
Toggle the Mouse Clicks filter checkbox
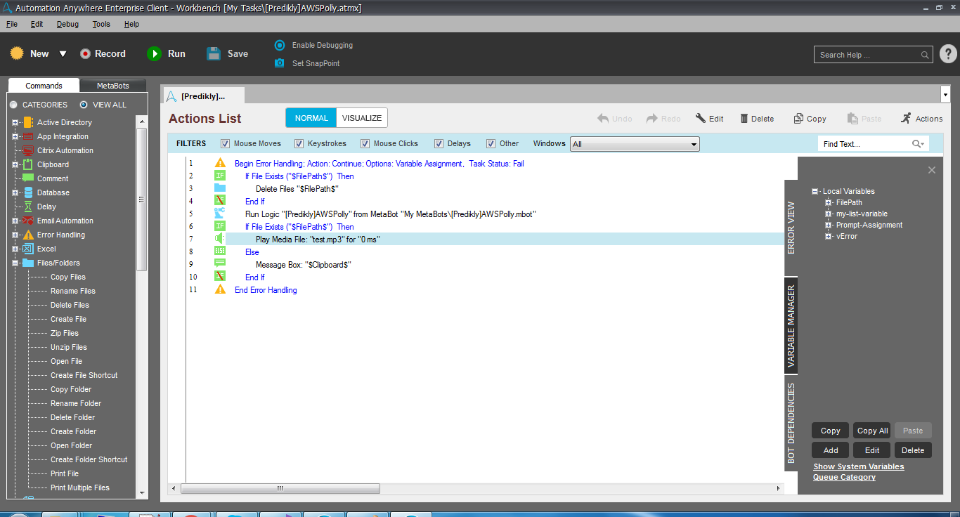click(365, 144)
